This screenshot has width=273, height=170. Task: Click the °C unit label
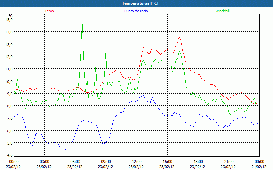coord(11,15)
